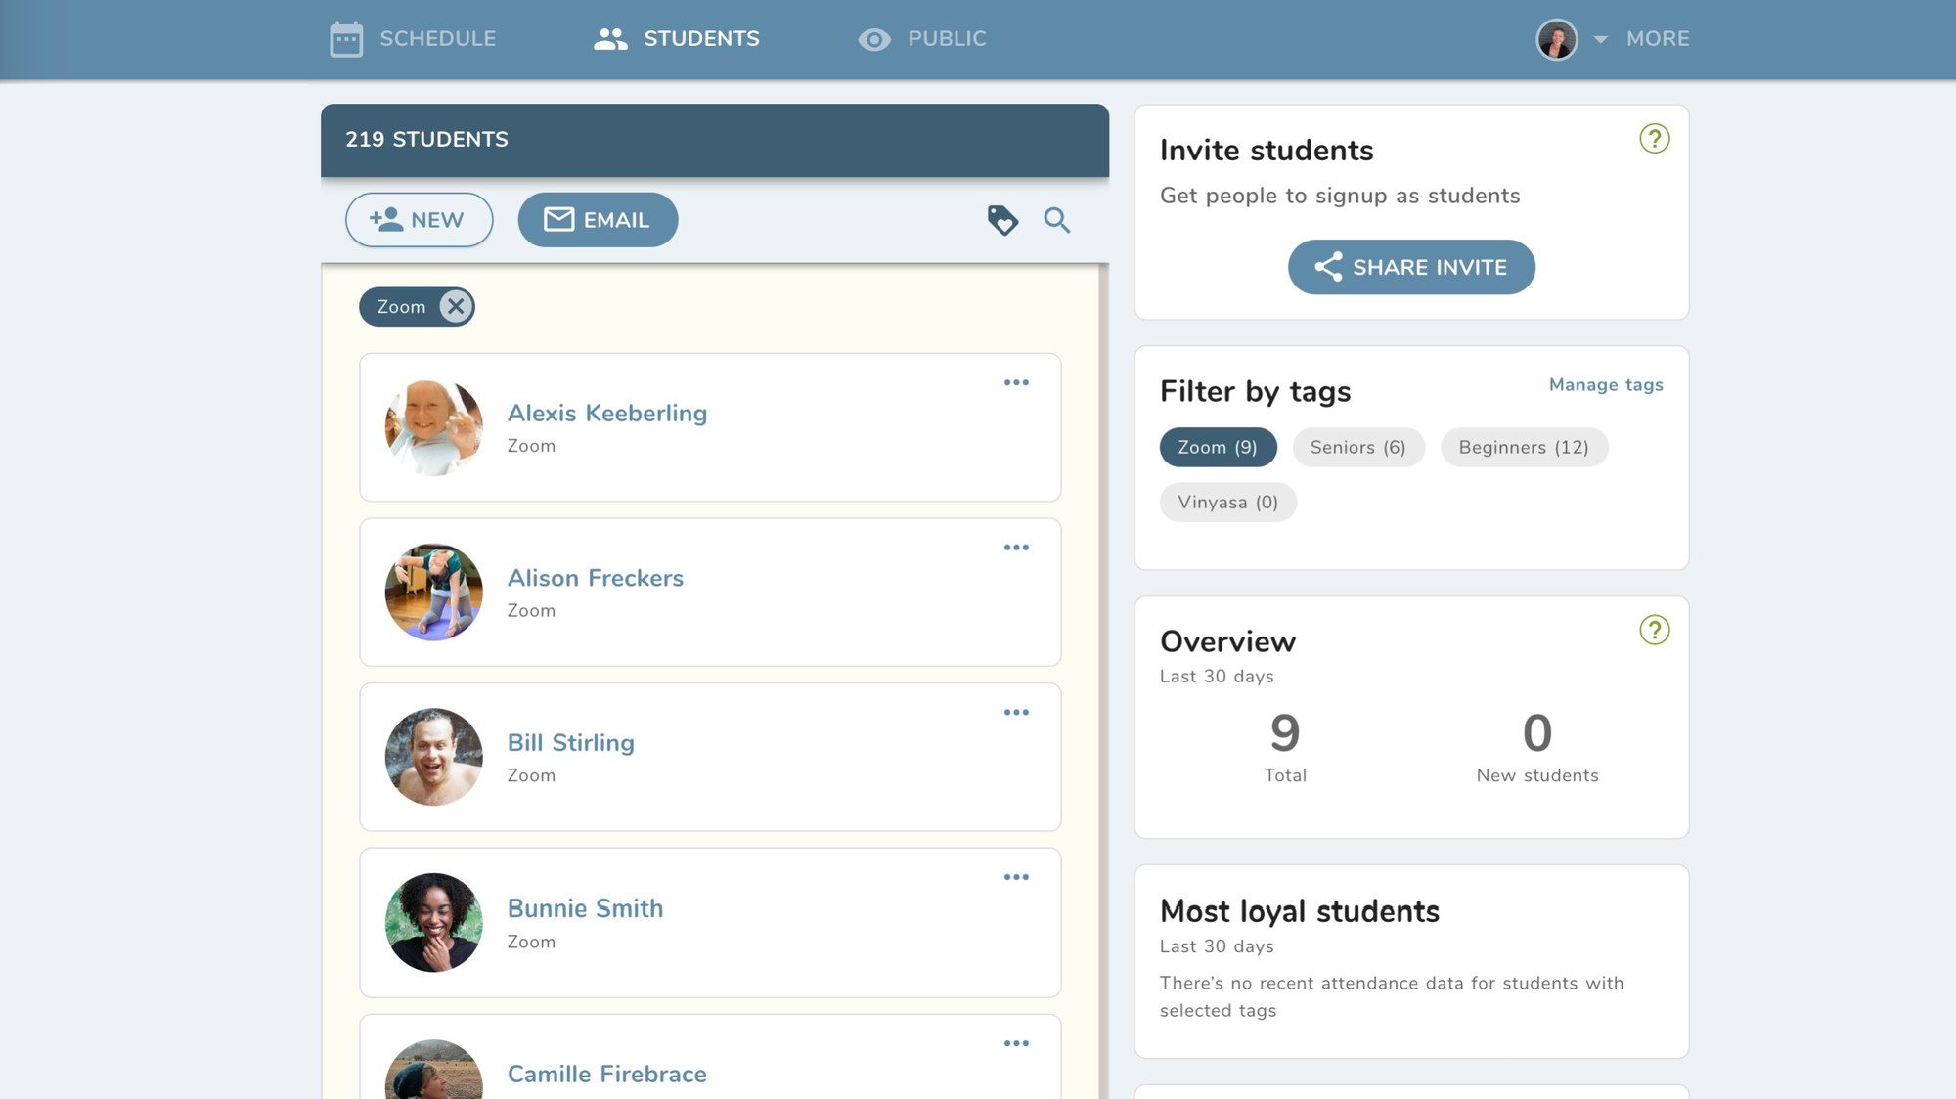Viewport: 1956px width, 1099px height.
Task: Click the 219 STUDENTS header text
Action: coord(426,140)
